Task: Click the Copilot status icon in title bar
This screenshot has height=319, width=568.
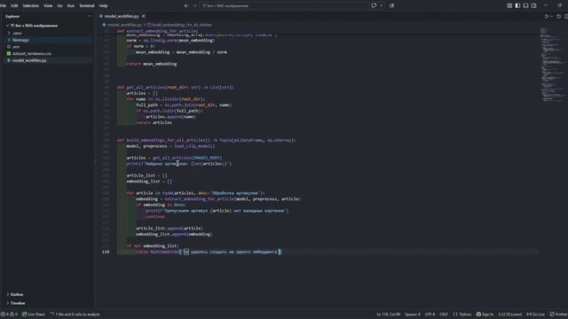Action: (391, 6)
